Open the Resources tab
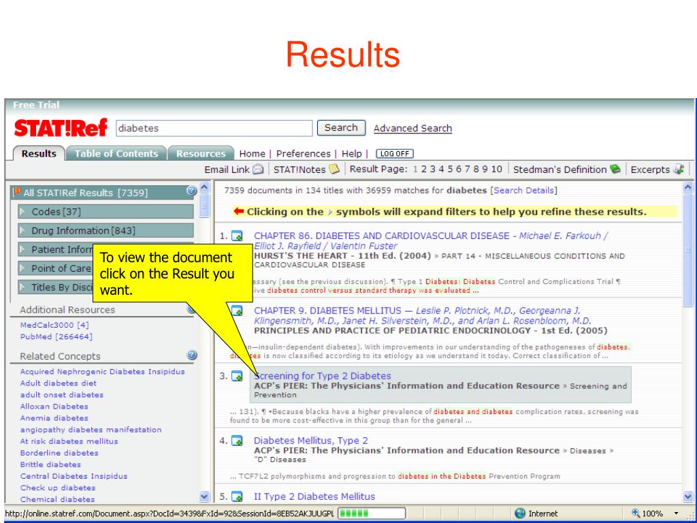 pyautogui.click(x=201, y=153)
